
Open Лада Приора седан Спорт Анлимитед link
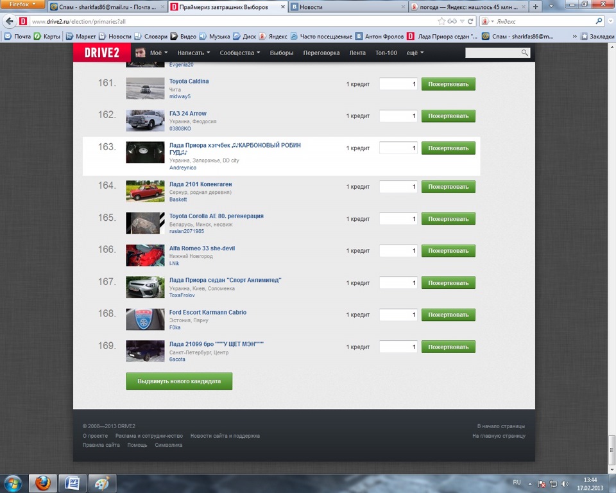point(225,280)
